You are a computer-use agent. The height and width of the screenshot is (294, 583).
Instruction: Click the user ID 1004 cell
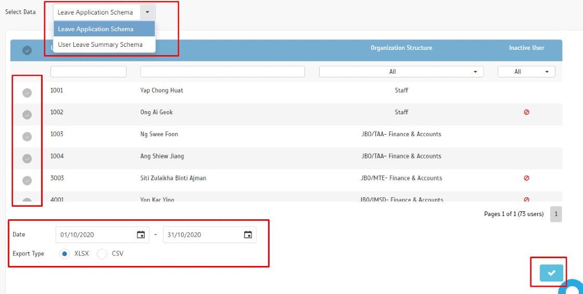coord(57,156)
